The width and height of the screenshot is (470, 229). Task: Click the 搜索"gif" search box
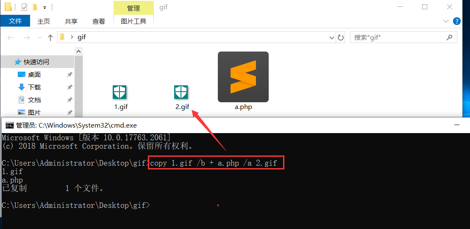coord(403,37)
